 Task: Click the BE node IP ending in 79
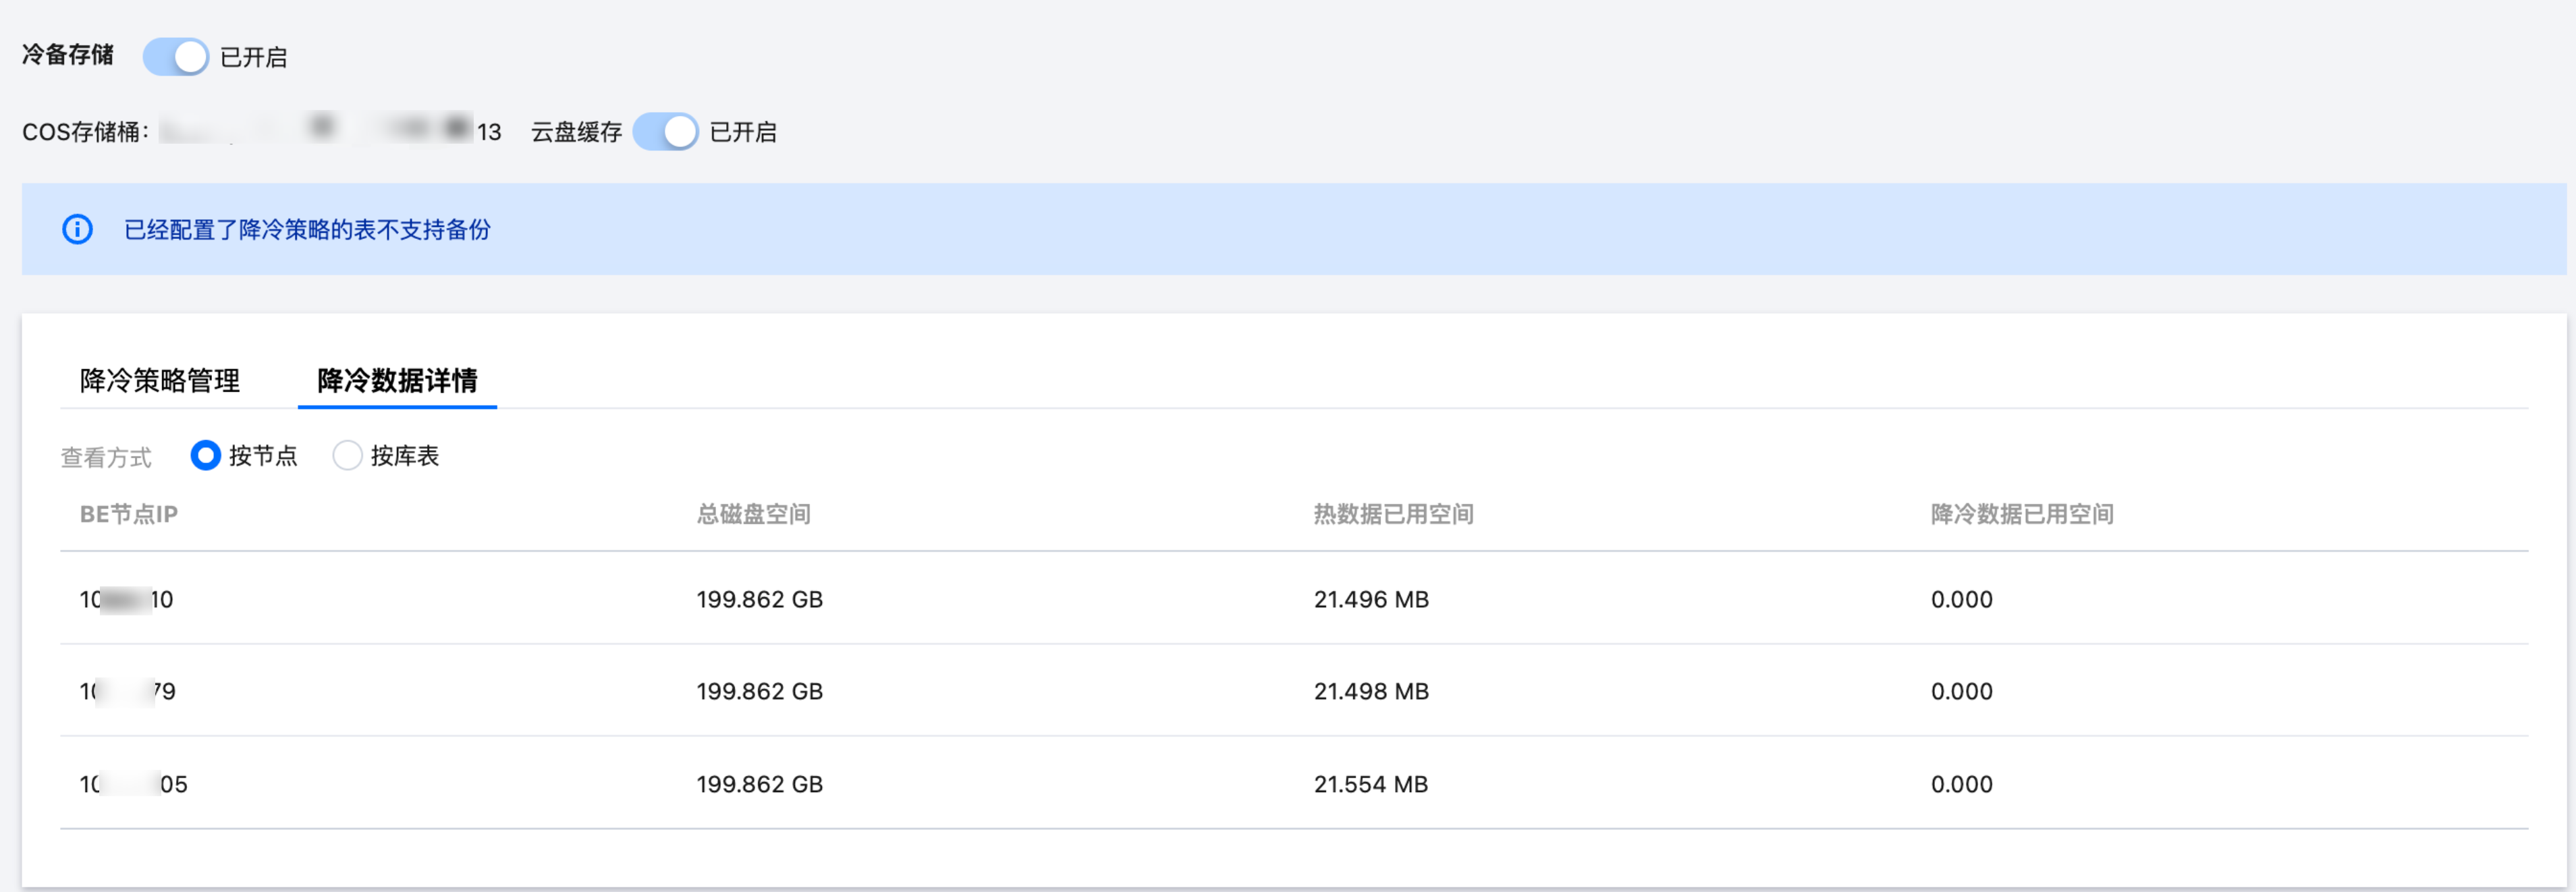click(128, 691)
